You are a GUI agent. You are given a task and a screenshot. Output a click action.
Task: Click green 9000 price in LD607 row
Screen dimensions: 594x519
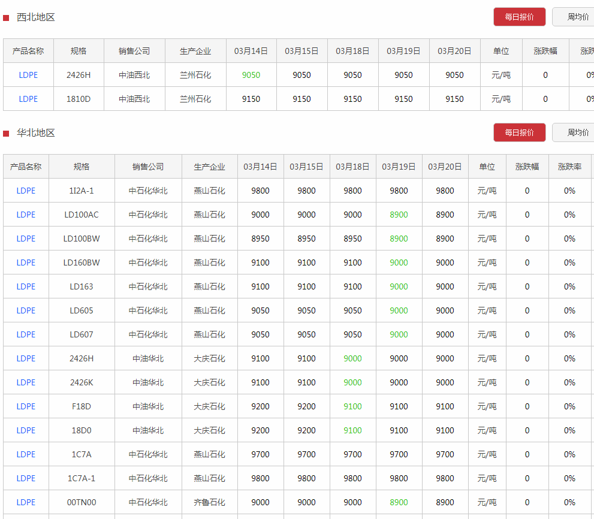point(399,334)
